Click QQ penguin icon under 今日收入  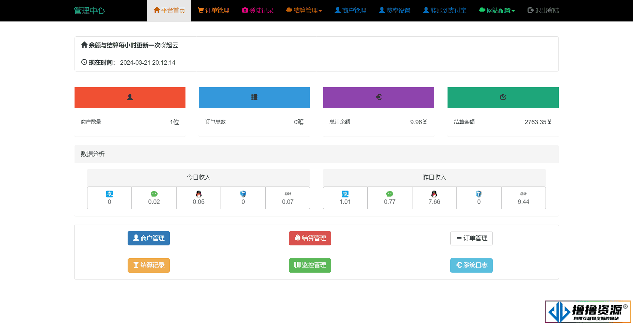(x=199, y=194)
